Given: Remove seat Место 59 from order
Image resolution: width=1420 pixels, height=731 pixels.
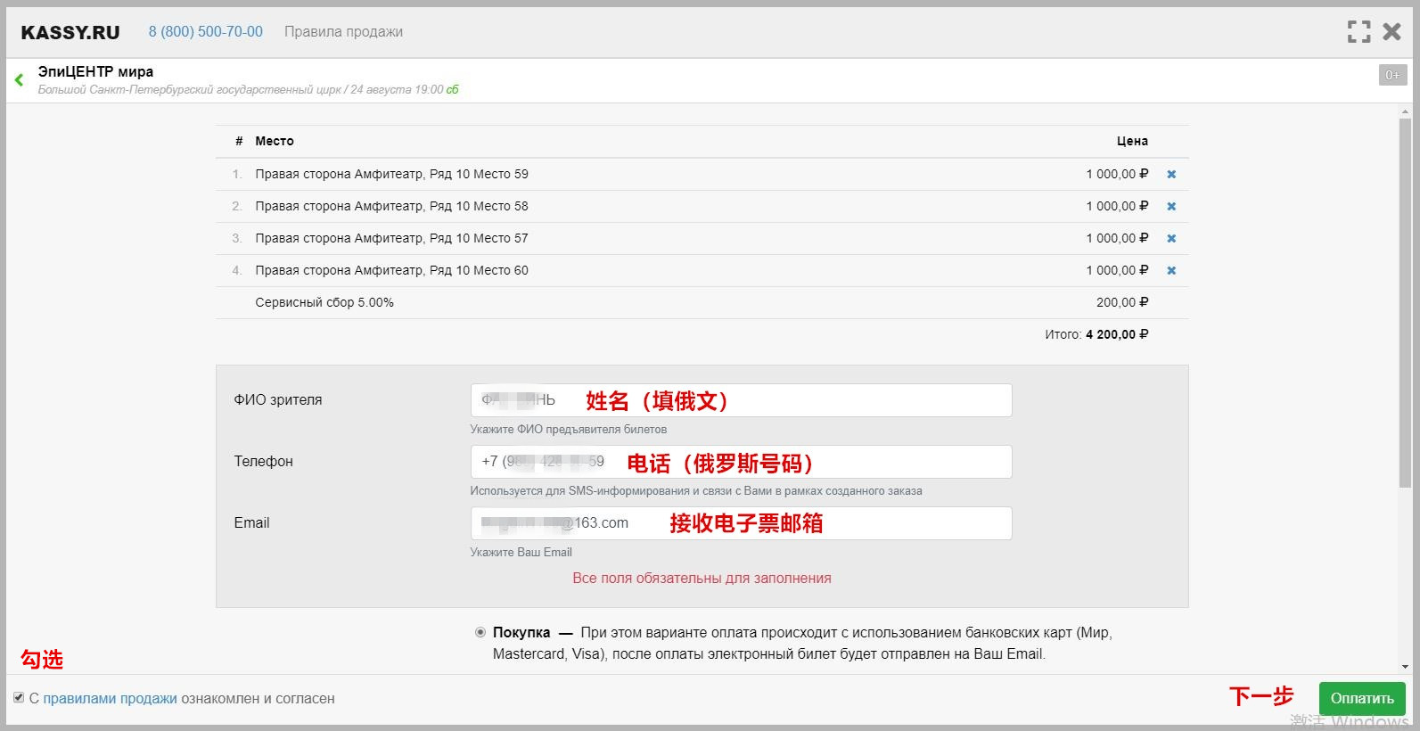Looking at the screenshot, I should point(1171,175).
